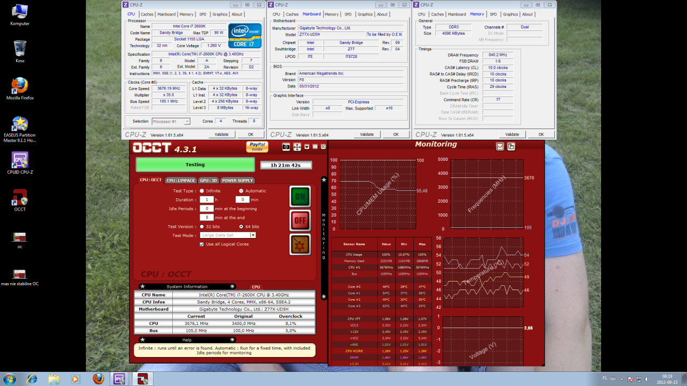Image resolution: width=687 pixels, height=386 pixels.
Task: Open Caches tab in the first CPU-Z window
Action: (147, 14)
